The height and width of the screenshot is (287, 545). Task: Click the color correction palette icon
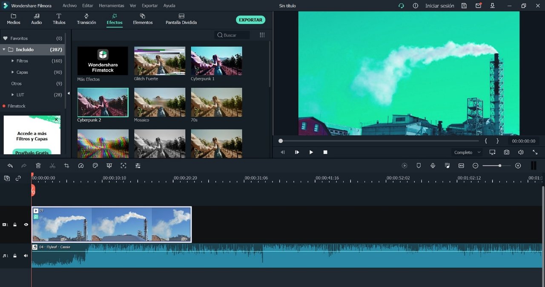coord(95,166)
